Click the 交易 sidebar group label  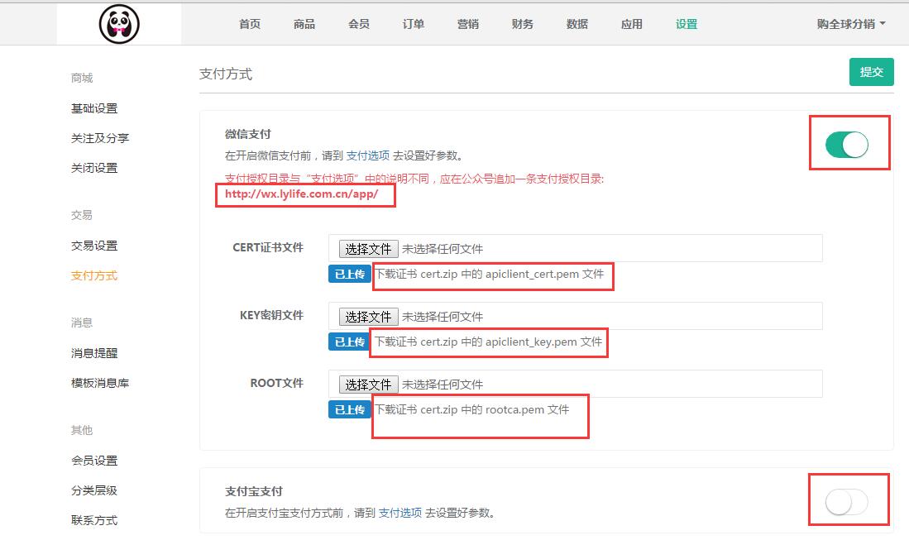click(x=82, y=215)
